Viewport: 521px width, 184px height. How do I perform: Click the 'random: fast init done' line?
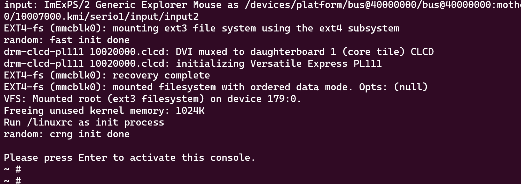(67, 40)
